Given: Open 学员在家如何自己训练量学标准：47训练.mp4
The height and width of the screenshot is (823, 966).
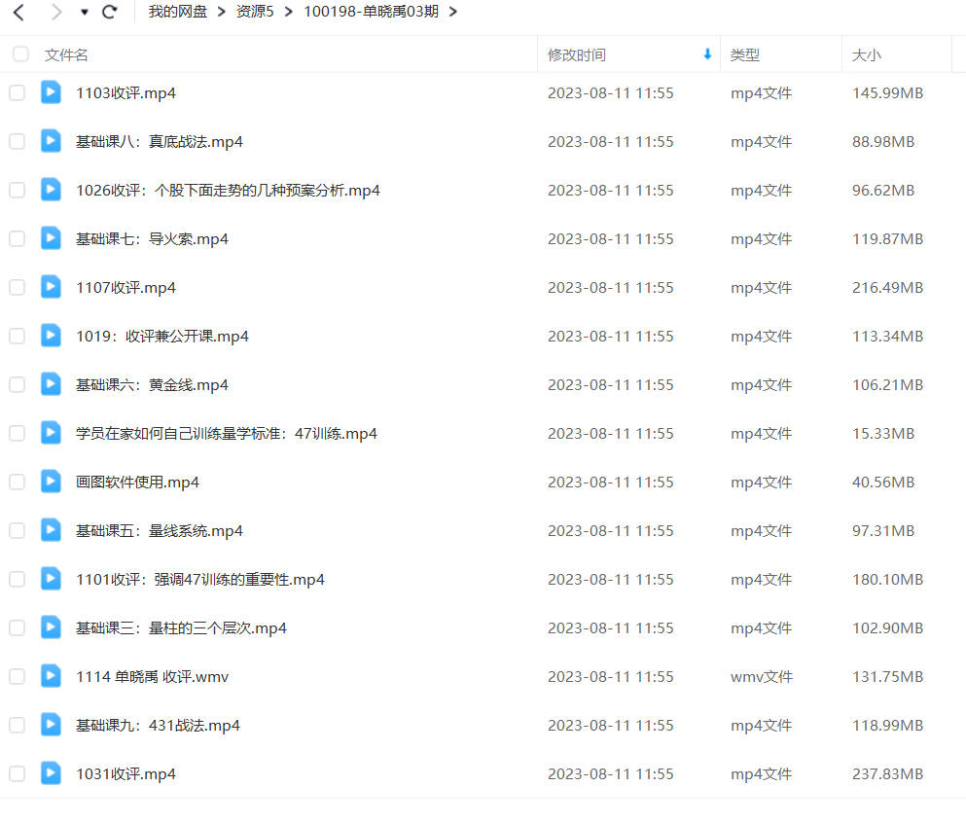Looking at the screenshot, I should 226,434.
